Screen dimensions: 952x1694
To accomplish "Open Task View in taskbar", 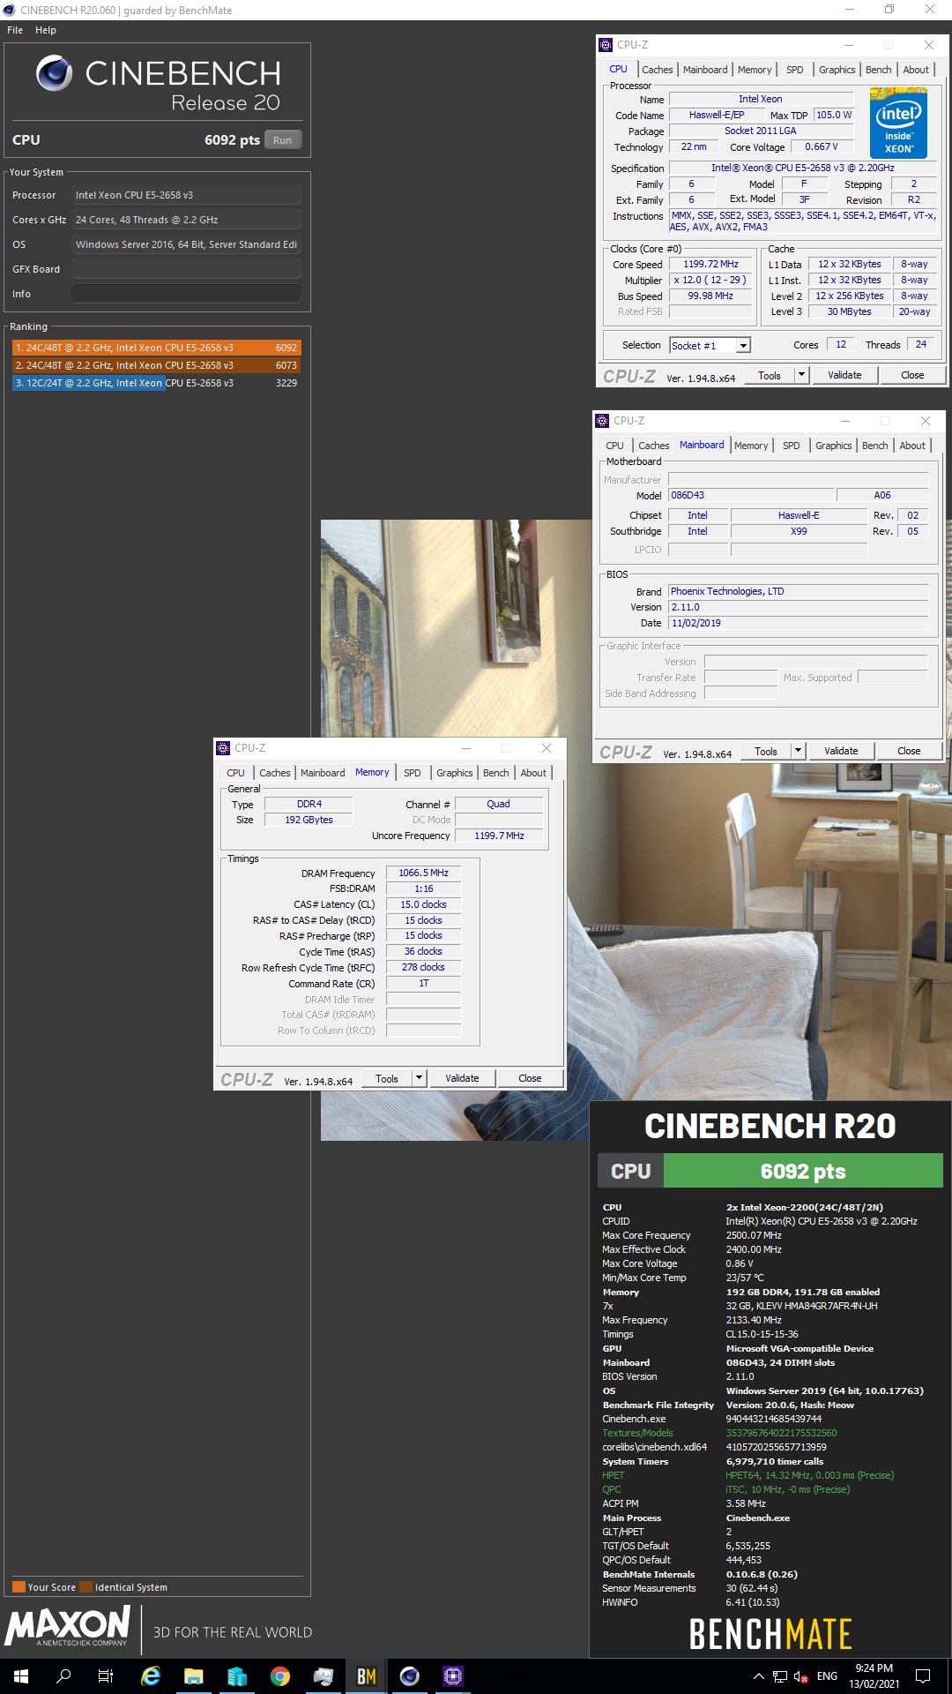I will [x=106, y=1675].
